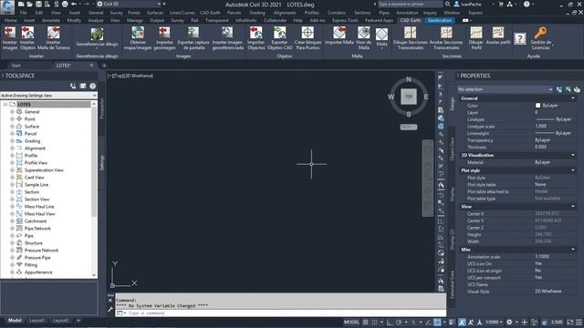Open CAD-Earth help question mark icon

(x=520, y=38)
